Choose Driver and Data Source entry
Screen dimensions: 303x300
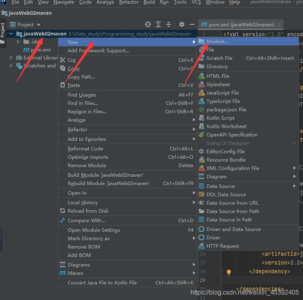pos(248,229)
